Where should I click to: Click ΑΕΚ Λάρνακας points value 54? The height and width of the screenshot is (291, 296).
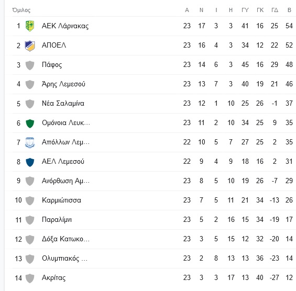(289, 26)
